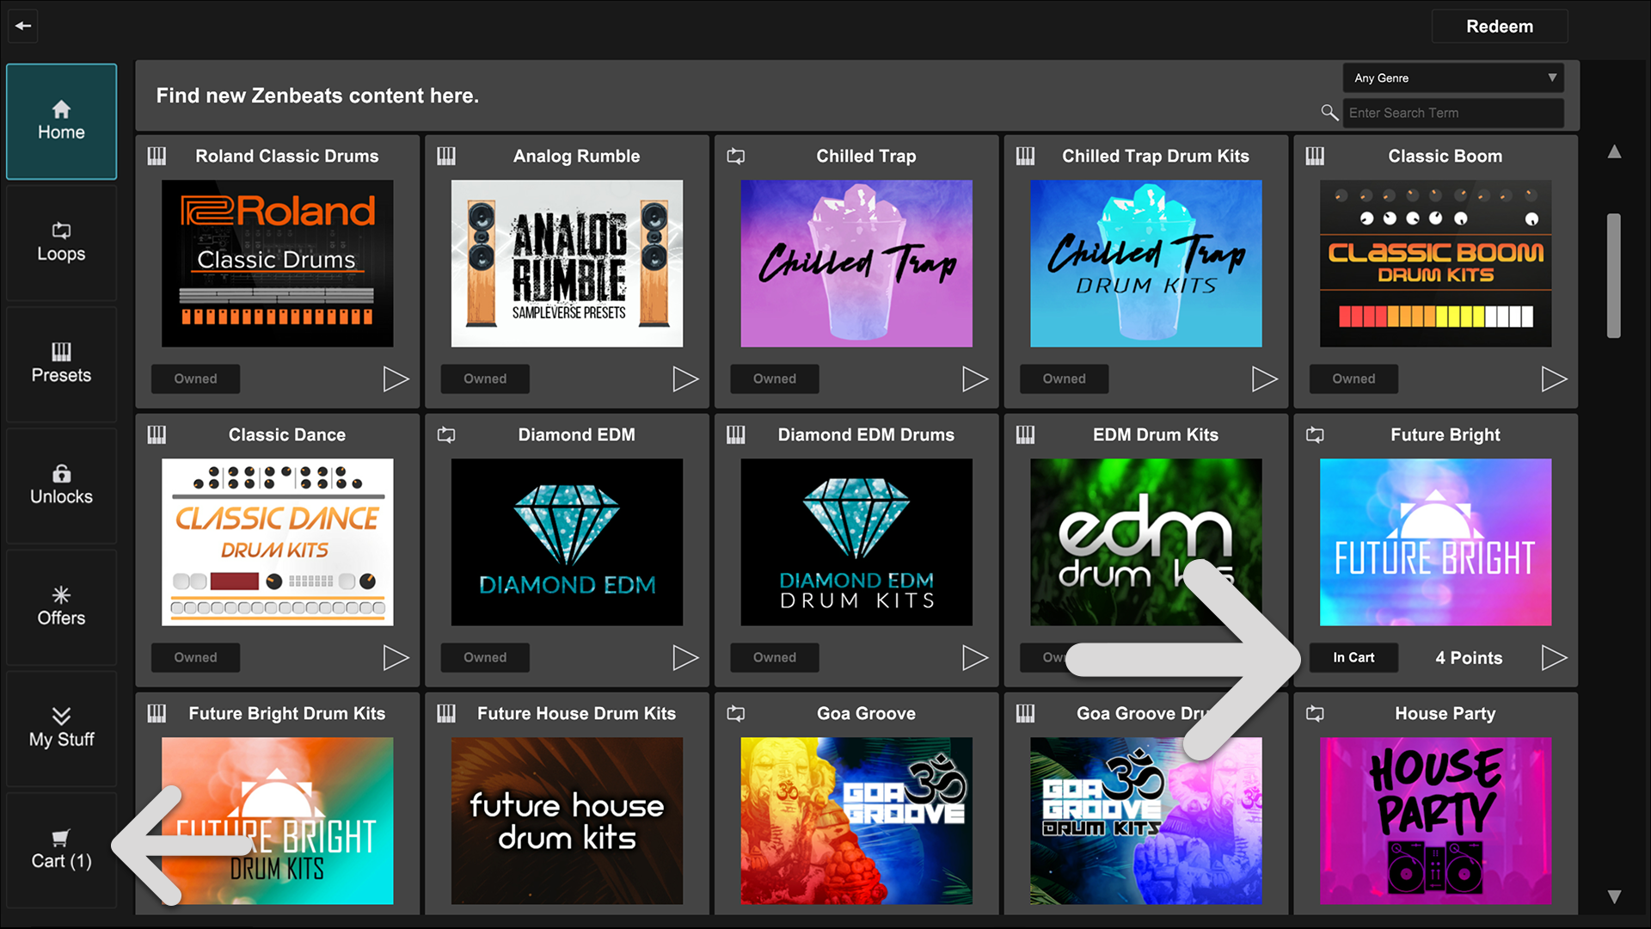This screenshot has width=1651, height=929.
Task: Play the Future Bright preview
Action: 1554,657
